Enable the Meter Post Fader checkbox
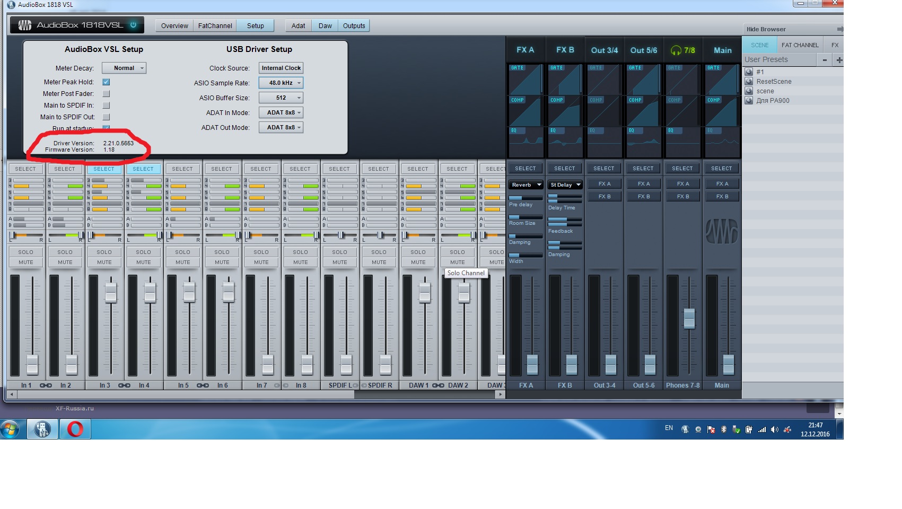Image resolution: width=902 pixels, height=509 pixels. click(x=106, y=94)
